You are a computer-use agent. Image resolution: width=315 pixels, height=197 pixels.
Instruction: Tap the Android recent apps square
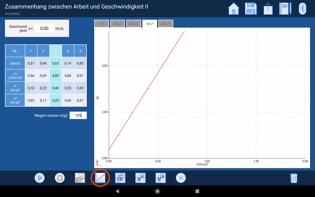(197, 191)
